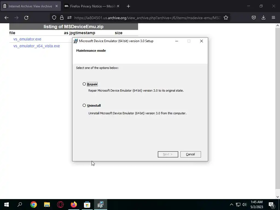Click the greyed-out forward arrow
The image size is (280, 210).
(x=16, y=18)
